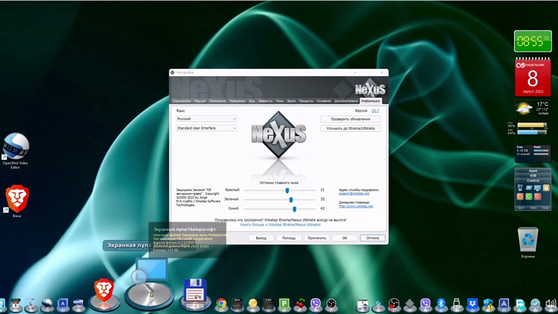Open Google Chrome from the dock

[221, 304]
